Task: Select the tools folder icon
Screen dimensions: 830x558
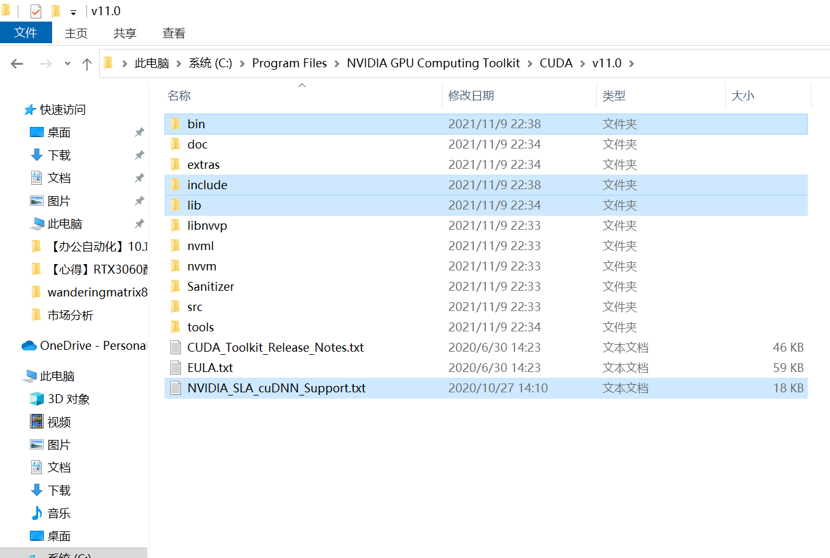Action: tap(175, 327)
